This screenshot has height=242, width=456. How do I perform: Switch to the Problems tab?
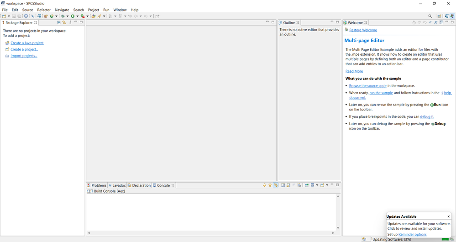[x=97, y=185]
